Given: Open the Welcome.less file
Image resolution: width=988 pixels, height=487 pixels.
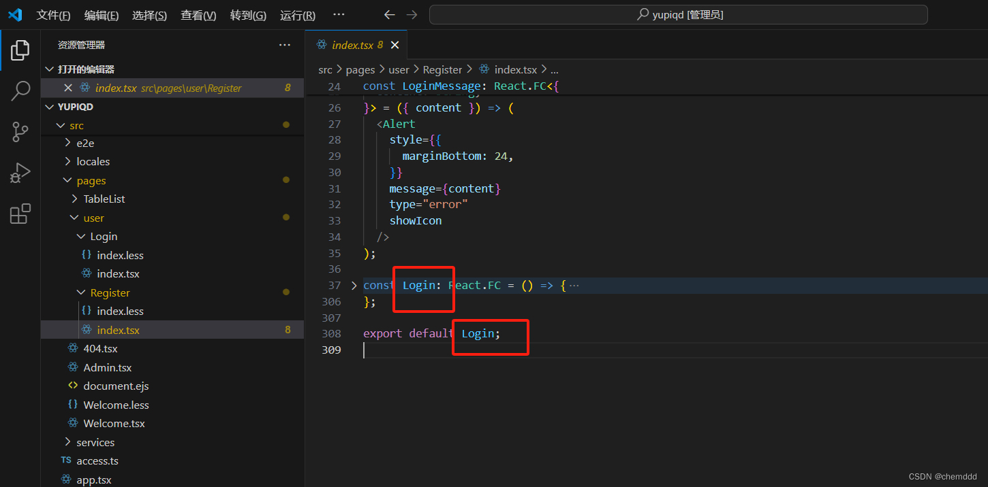Looking at the screenshot, I should coord(116,405).
